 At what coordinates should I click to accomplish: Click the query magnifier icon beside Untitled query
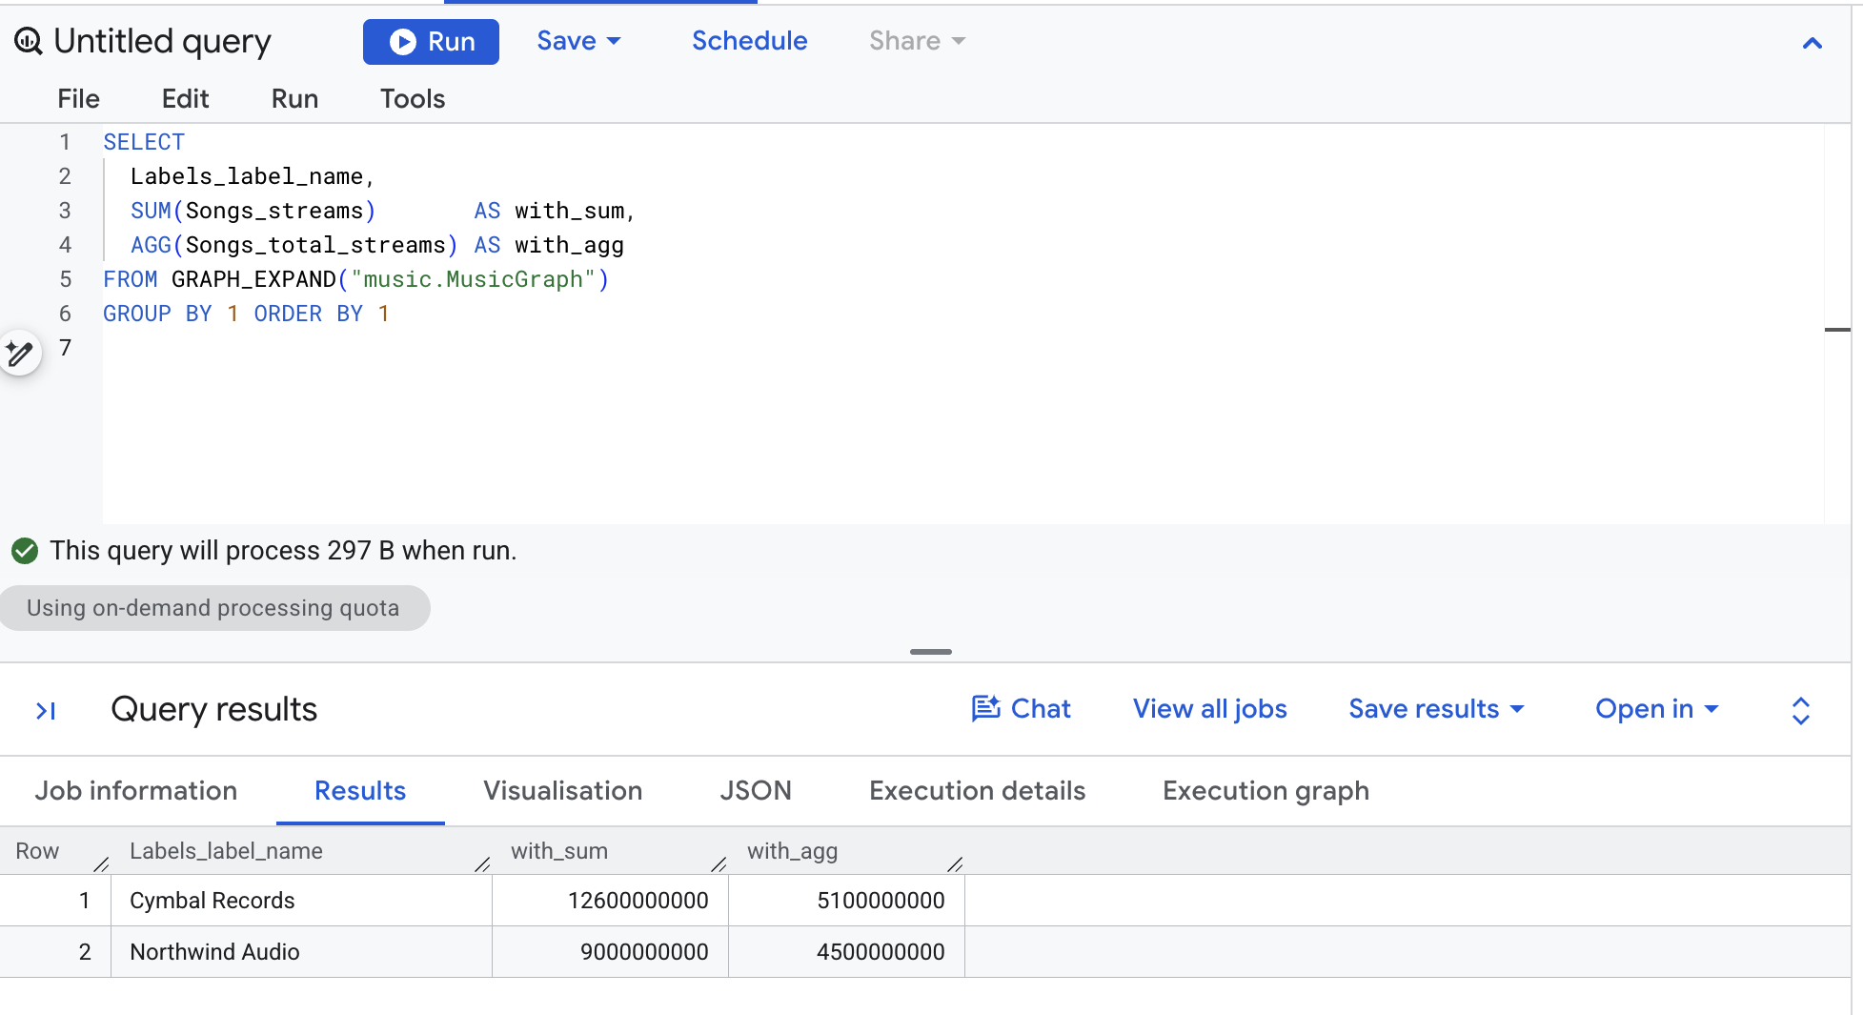29,41
